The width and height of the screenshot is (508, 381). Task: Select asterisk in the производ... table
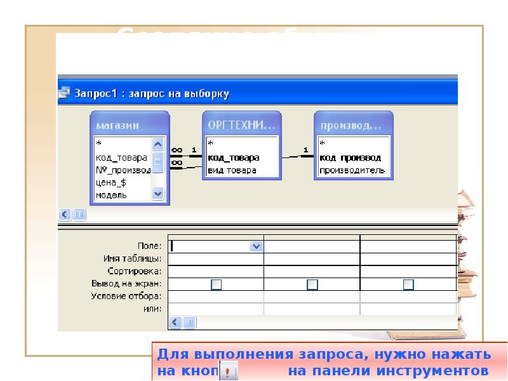322,144
